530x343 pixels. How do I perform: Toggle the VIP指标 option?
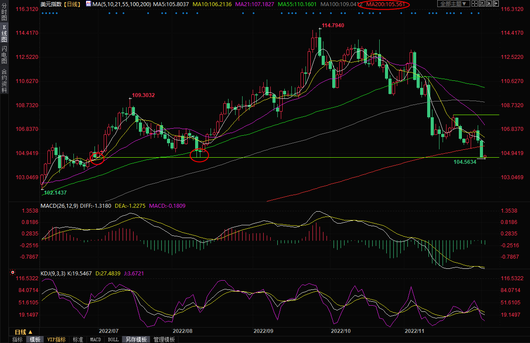click(x=56, y=339)
